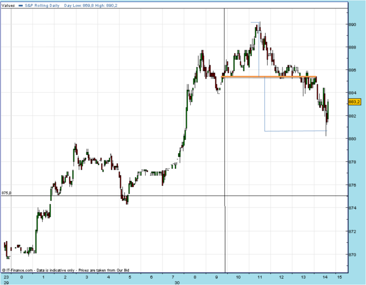
Task: Click the 888 price axis label
Action: click(x=353, y=47)
